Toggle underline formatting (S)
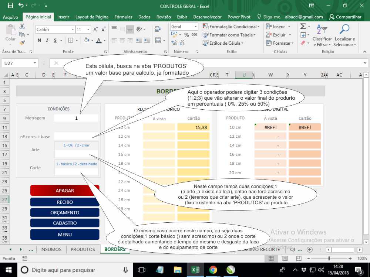The height and width of the screenshot is (277, 370). click(x=55, y=40)
